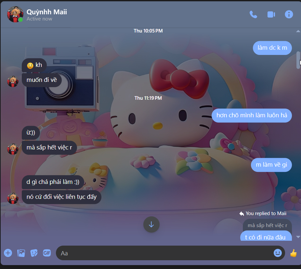Click the chat scrollbar thumb

pos(298,60)
